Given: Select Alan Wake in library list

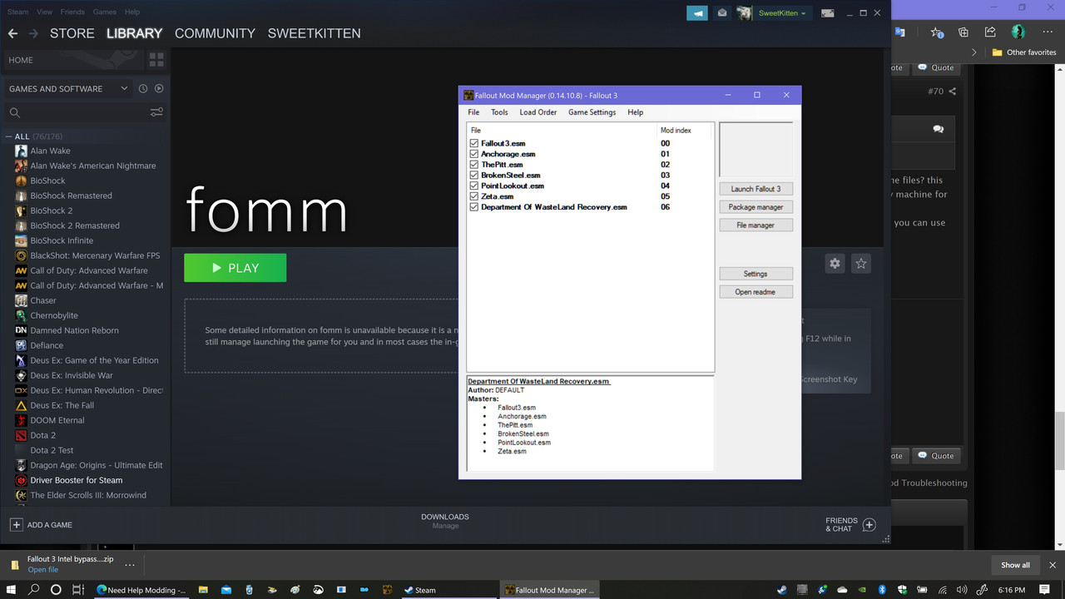Looking at the screenshot, I should [50, 151].
